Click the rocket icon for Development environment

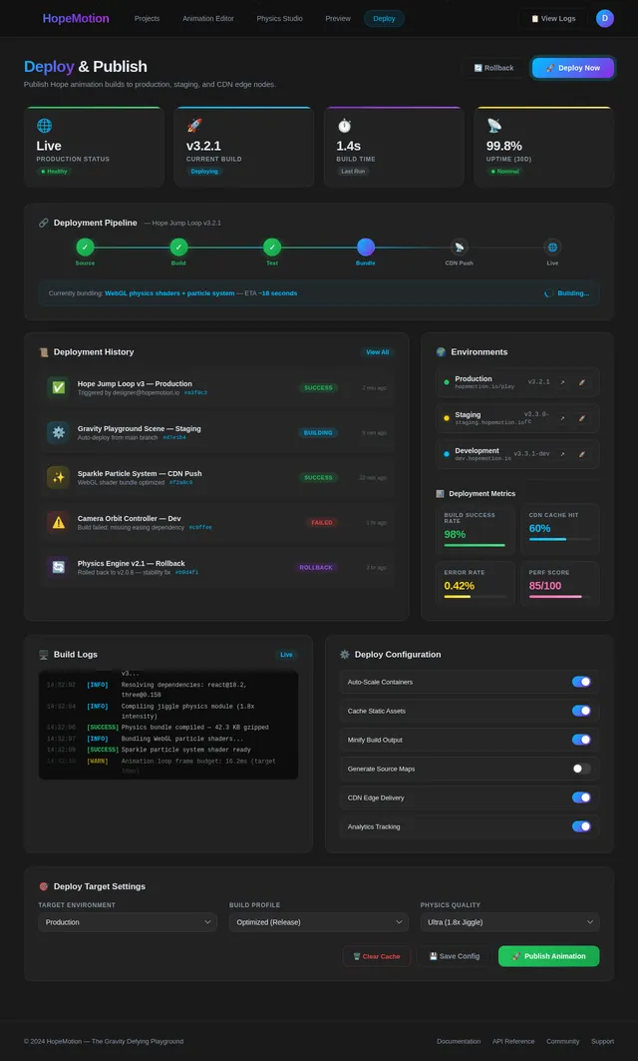582,454
